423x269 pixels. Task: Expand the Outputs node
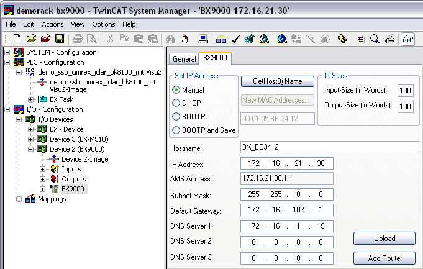43,179
